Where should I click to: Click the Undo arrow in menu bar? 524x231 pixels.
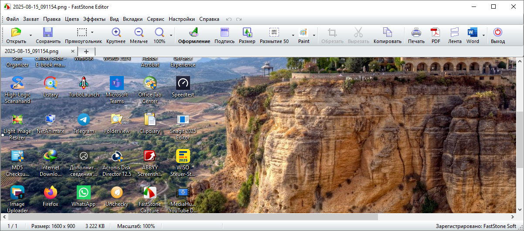[x=229, y=19]
